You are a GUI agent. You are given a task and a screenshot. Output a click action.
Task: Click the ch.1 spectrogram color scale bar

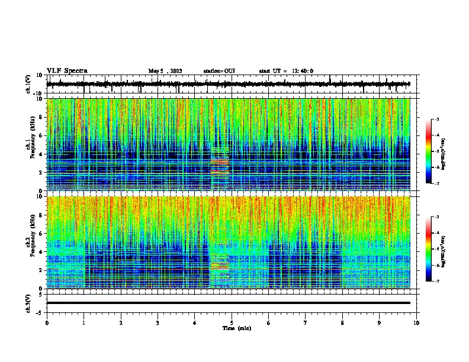(429, 151)
